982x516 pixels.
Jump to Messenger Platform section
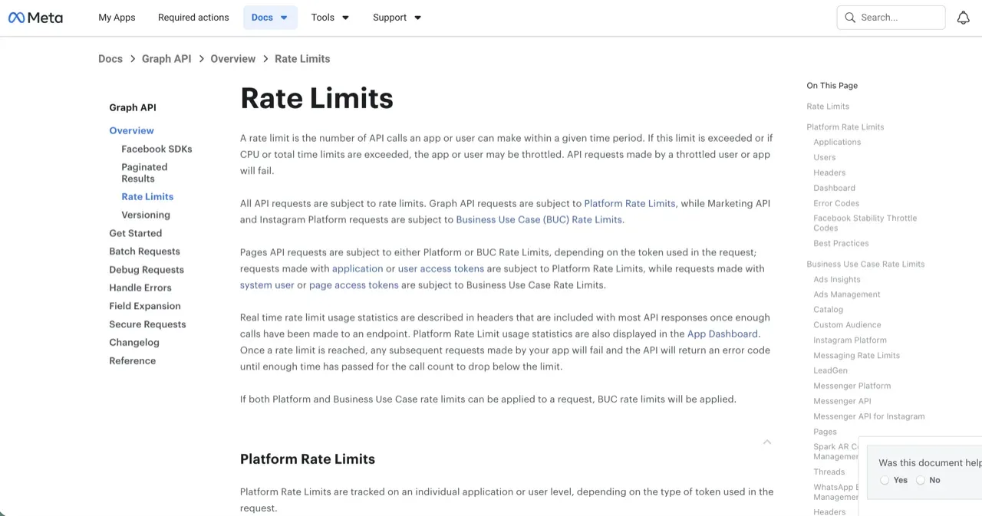pos(852,386)
